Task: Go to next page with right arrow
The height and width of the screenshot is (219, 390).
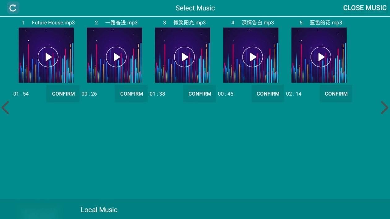Action: click(x=384, y=108)
